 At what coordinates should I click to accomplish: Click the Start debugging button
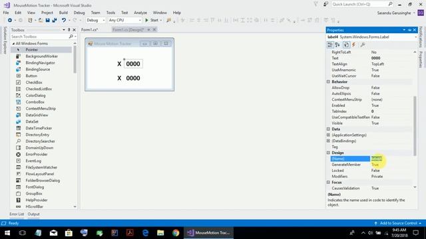tap(152, 21)
